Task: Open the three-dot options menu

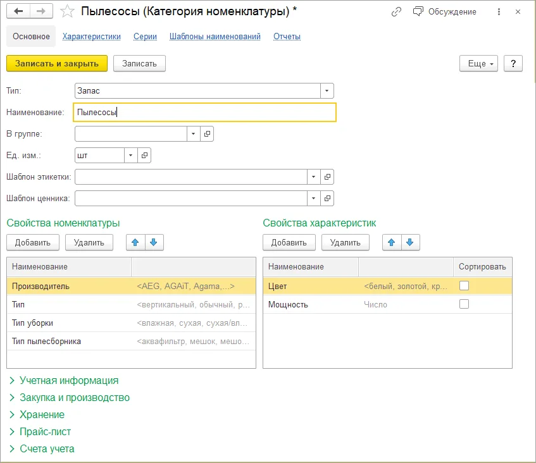Action: point(499,12)
